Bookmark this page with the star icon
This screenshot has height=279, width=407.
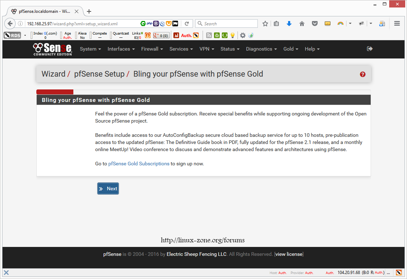(x=265, y=24)
